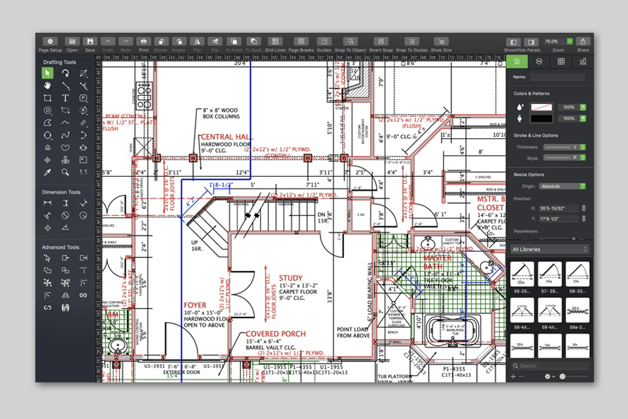Screen dimensions: 628x419
Task: Toggle Snap To Object
Action: click(x=350, y=41)
